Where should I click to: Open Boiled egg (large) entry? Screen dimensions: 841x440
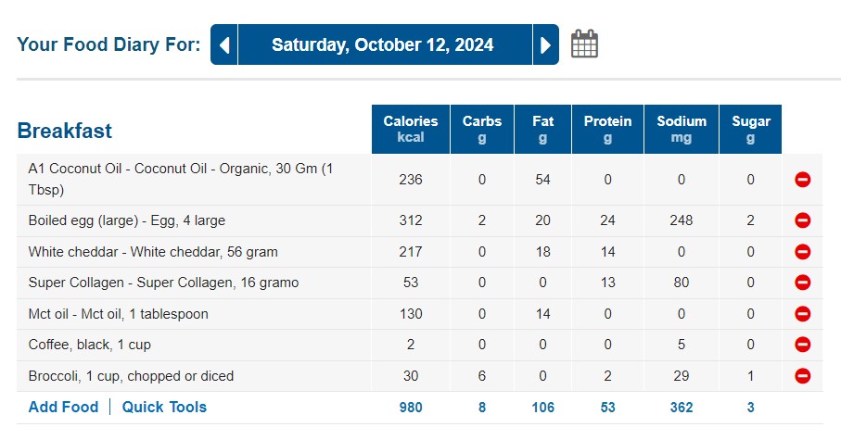(x=126, y=220)
